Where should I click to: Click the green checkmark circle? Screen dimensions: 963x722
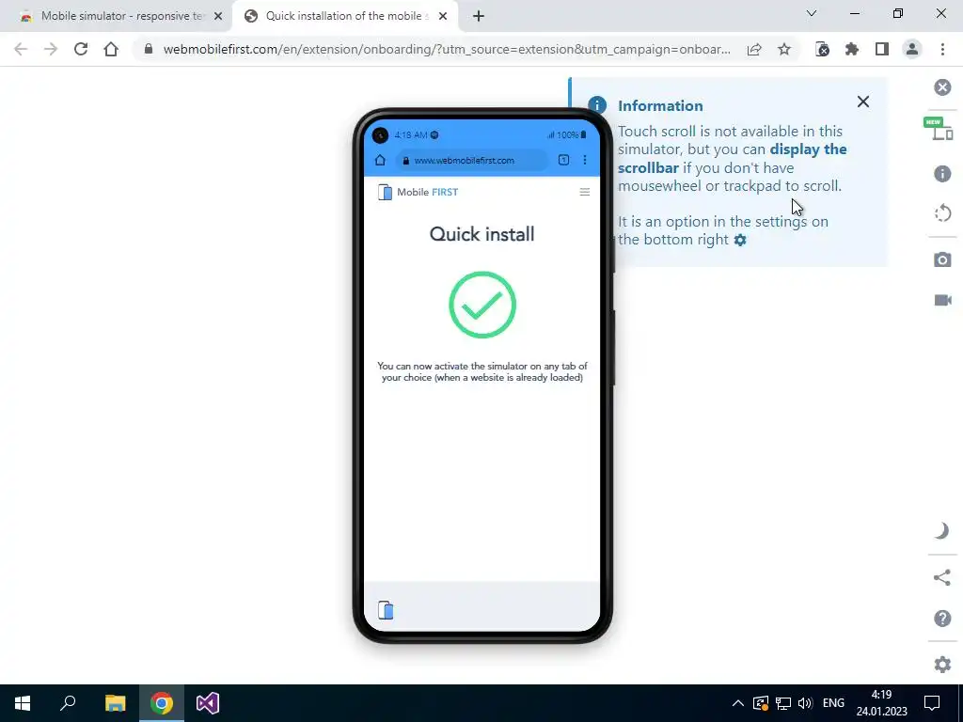tap(482, 306)
